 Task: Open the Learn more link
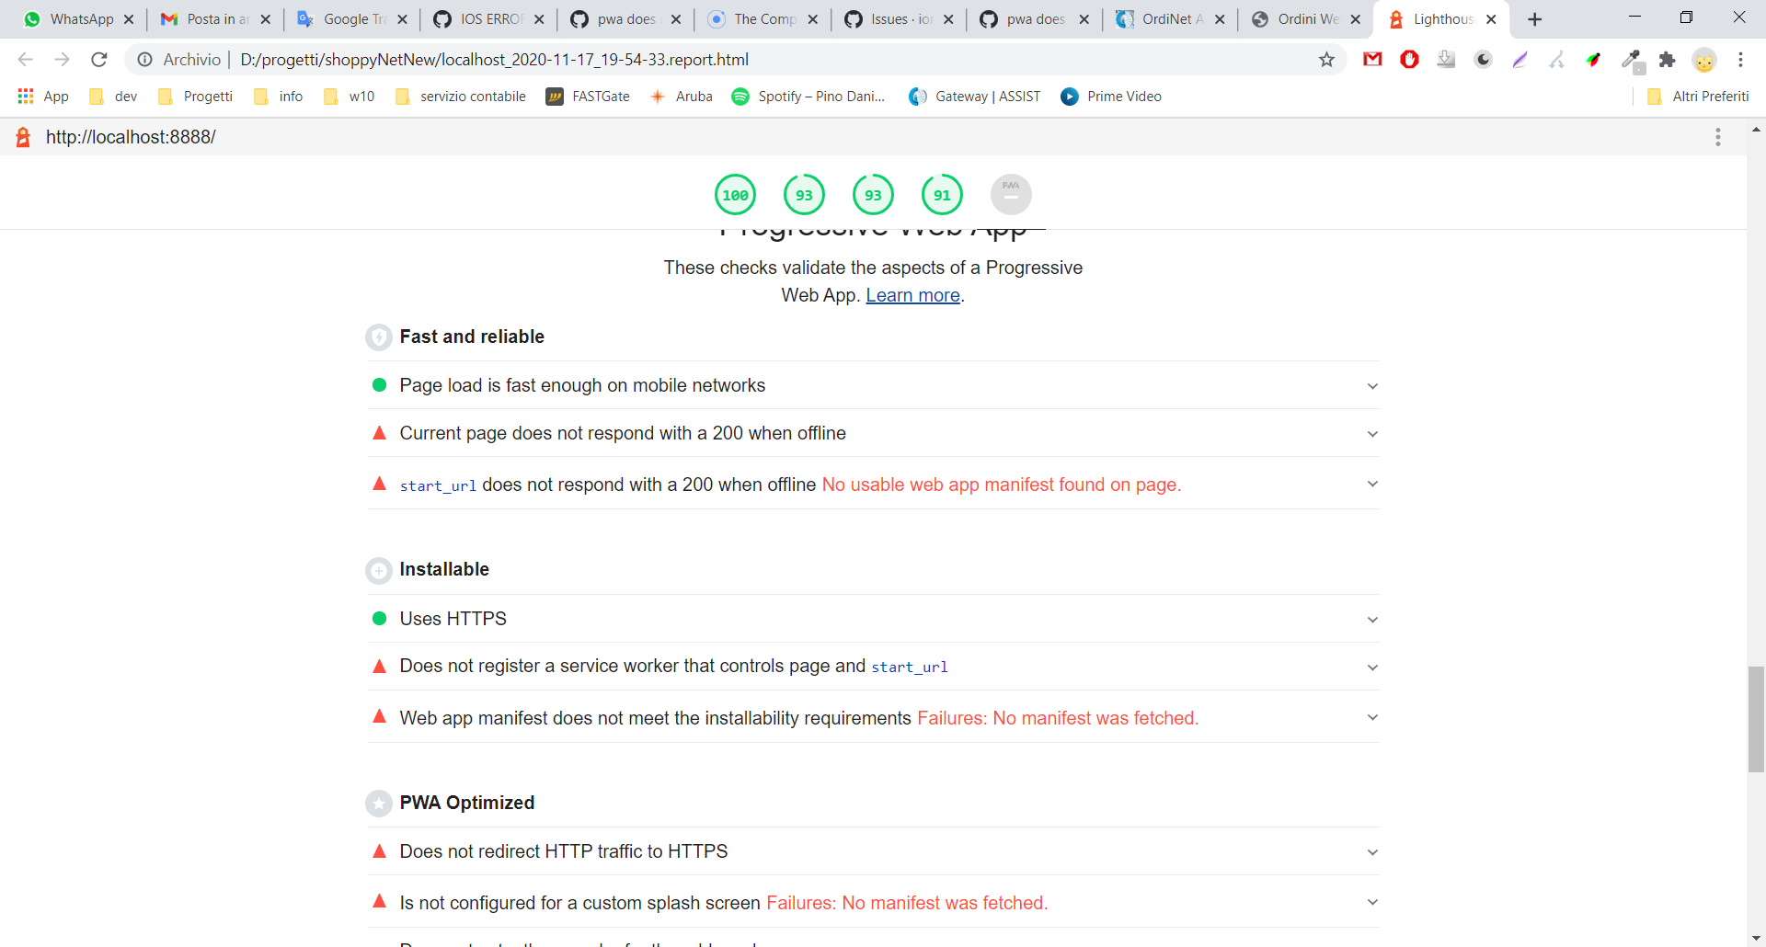(912, 295)
